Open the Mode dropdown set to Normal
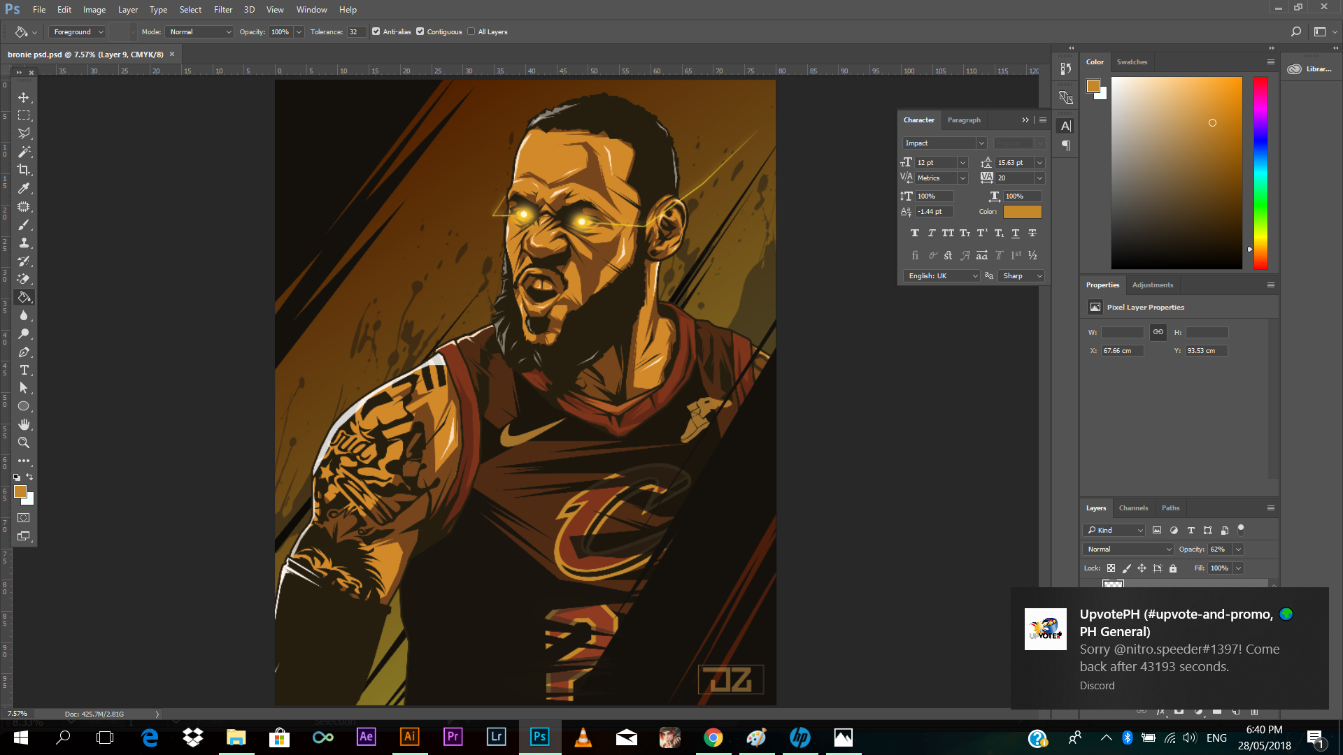 pyautogui.click(x=200, y=31)
